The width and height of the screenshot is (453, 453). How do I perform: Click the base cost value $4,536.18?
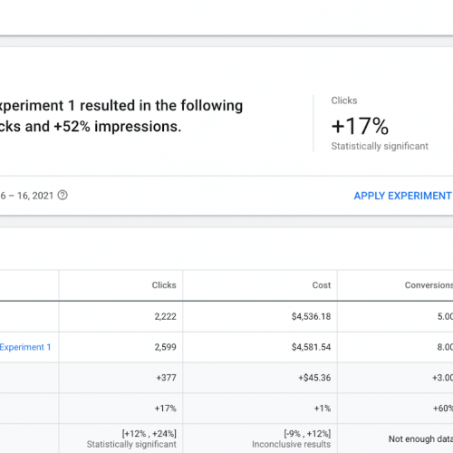tap(311, 316)
